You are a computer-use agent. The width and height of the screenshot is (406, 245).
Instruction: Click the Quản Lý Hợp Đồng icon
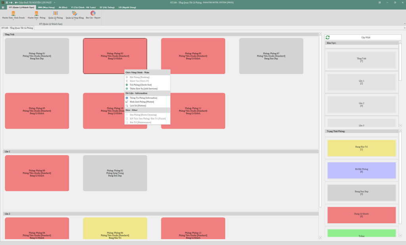point(75,14)
